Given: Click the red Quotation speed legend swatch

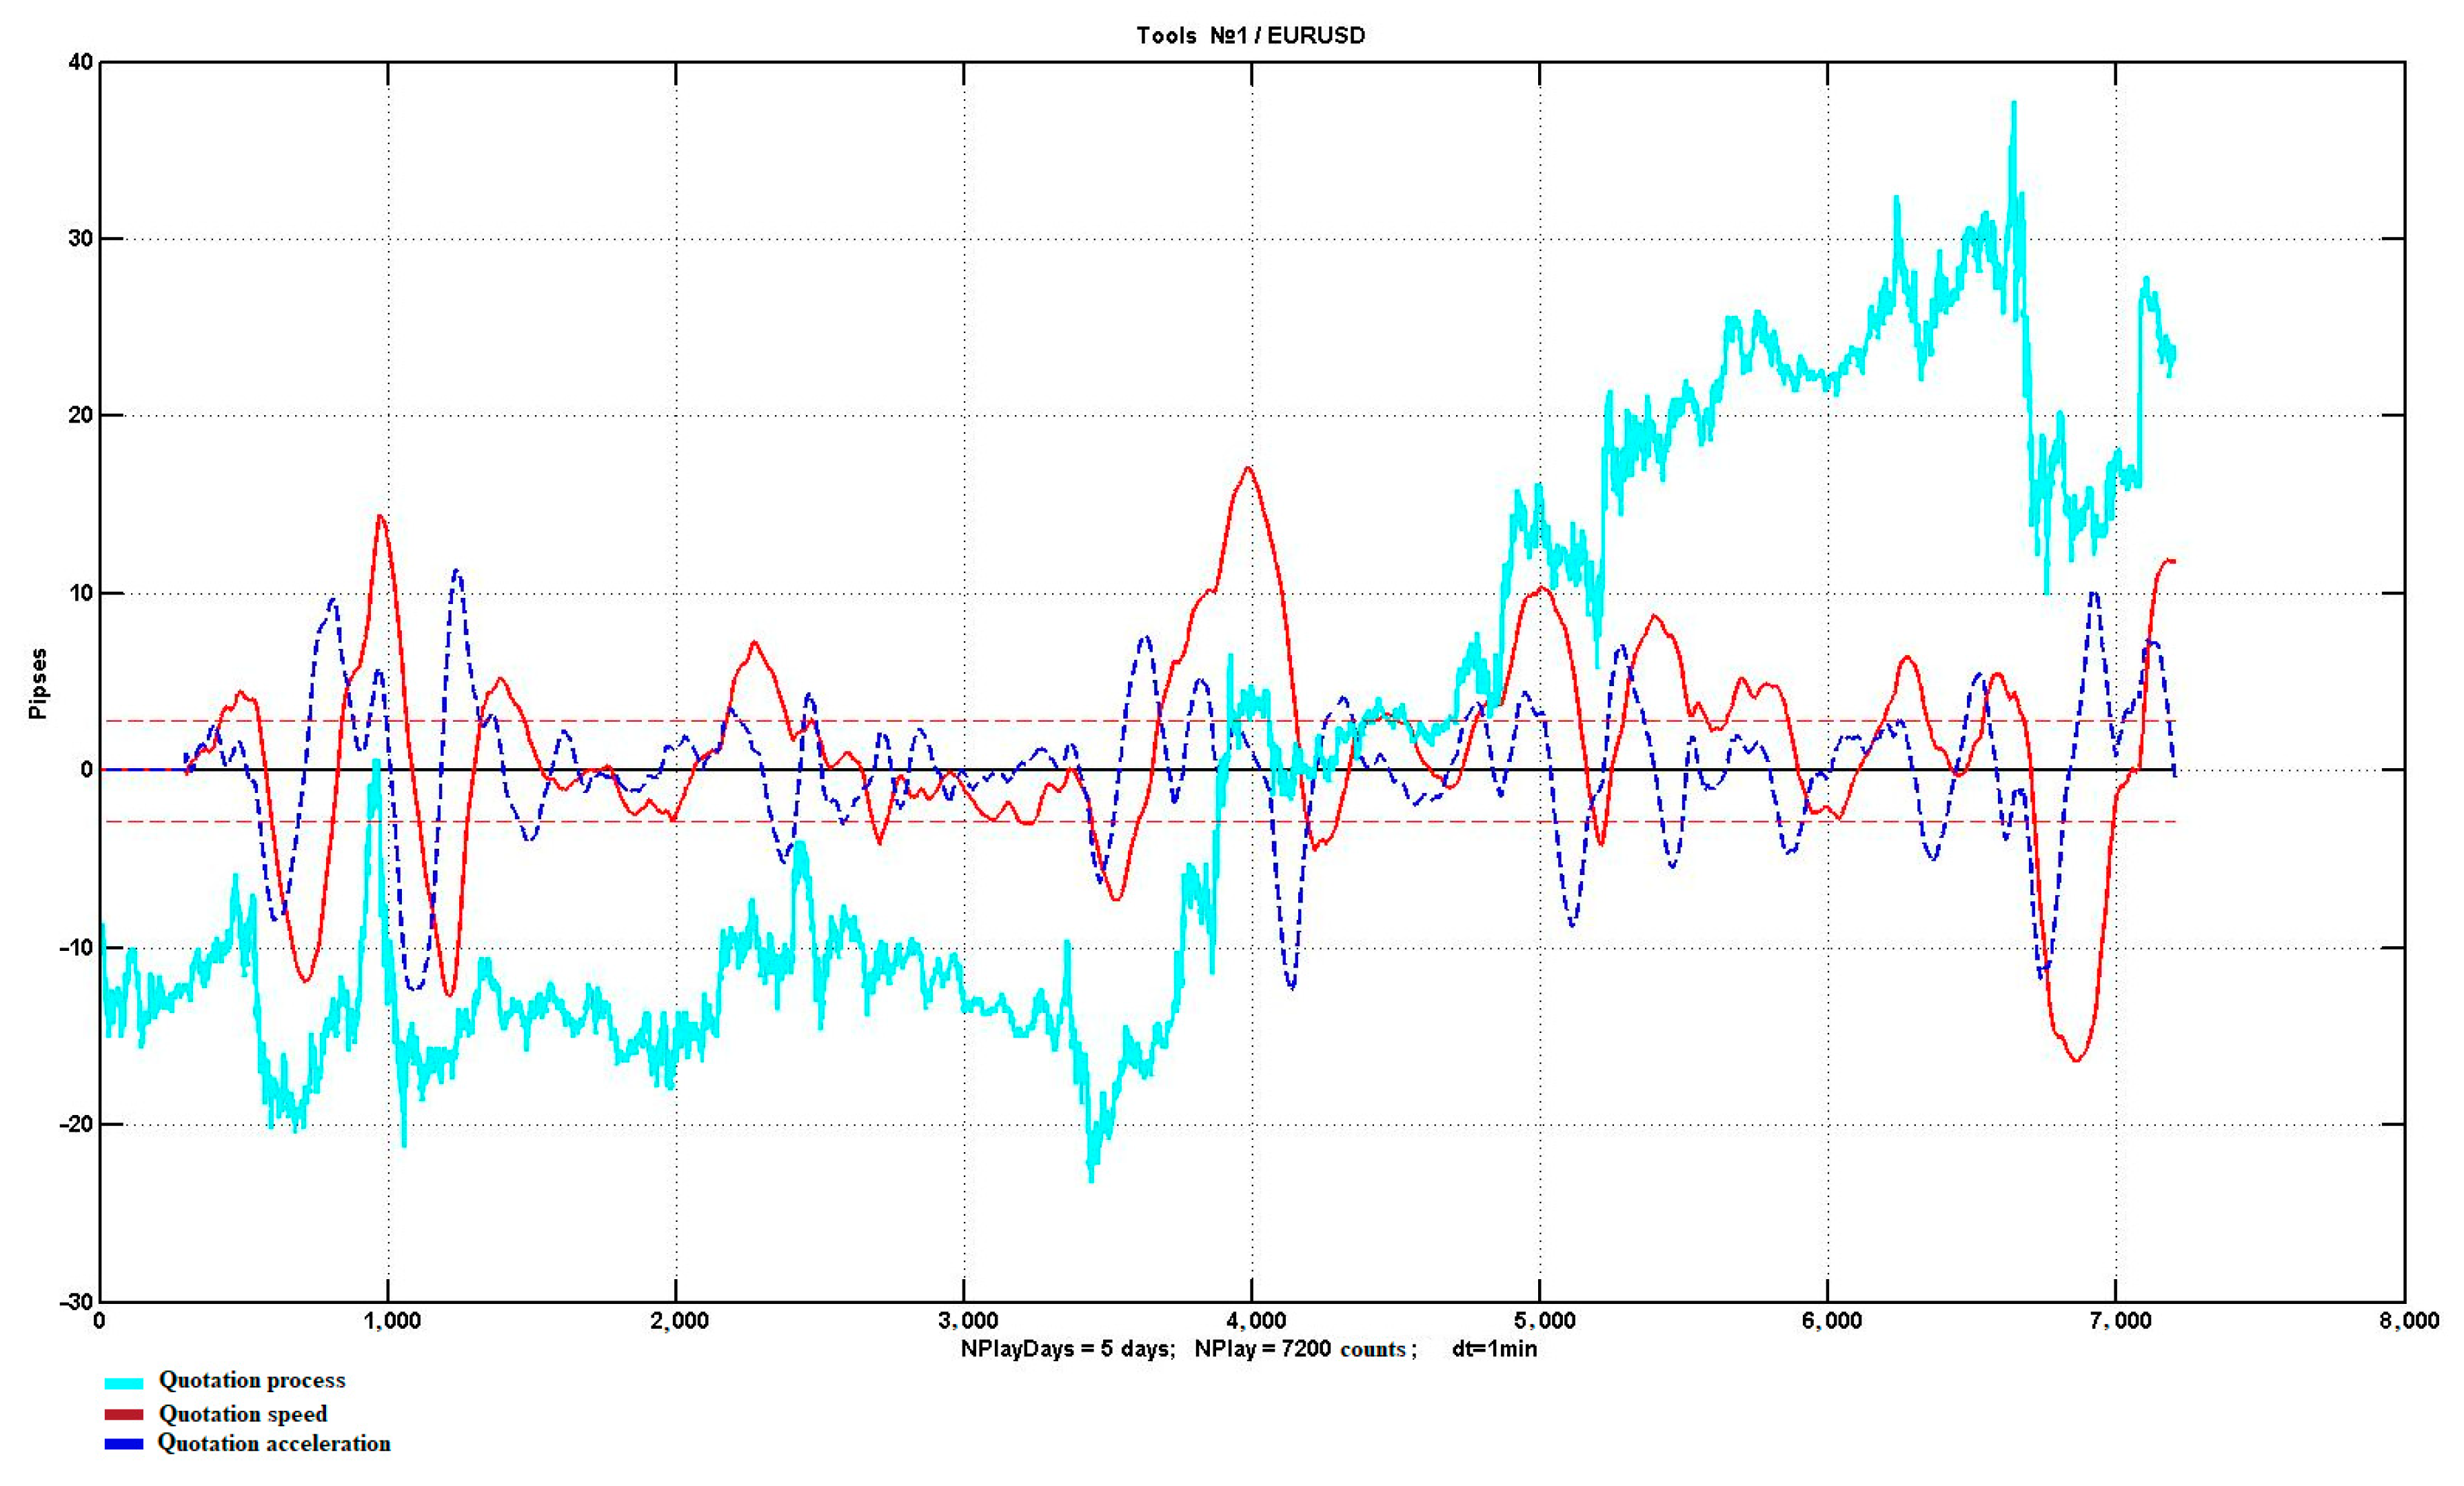Looking at the screenshot, I should click(124, 1414).
